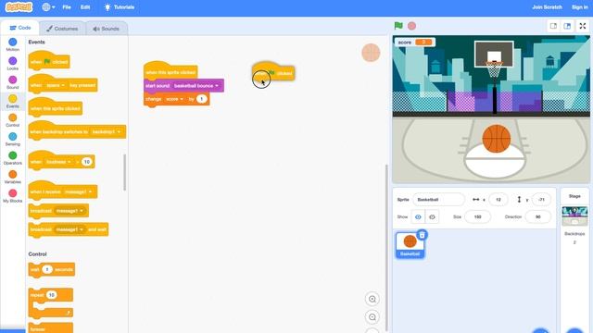Open the loudness dropdown in palette block

pyautogui.click(x=58, y=162)
